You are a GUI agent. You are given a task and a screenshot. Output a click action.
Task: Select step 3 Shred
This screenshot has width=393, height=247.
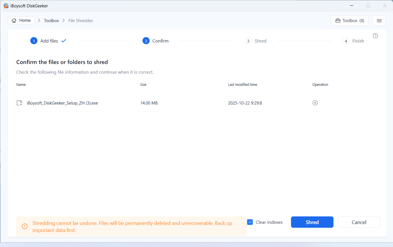(x=256, y=41)
